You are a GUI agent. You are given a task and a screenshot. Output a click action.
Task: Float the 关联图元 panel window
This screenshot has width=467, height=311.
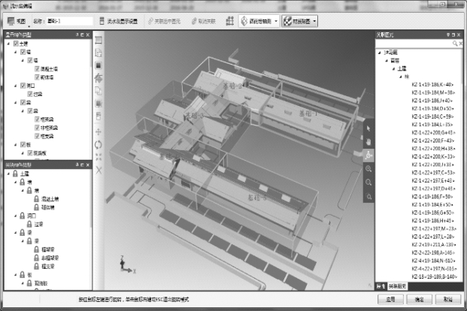453,35
